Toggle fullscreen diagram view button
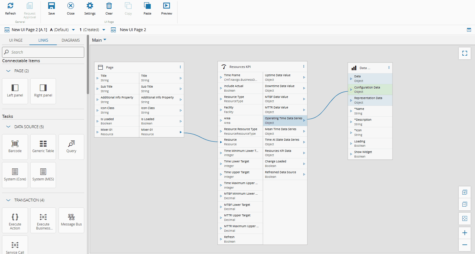Screen dimensions: 475x254 [464, 53]
